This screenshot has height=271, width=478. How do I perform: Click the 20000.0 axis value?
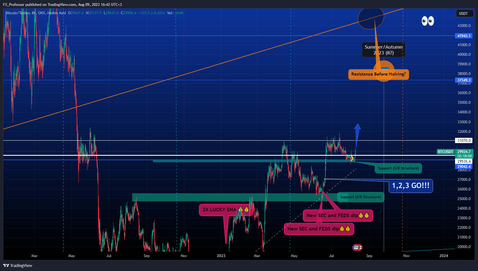464,247
